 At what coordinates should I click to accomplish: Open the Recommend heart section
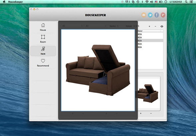coord(43,63)
